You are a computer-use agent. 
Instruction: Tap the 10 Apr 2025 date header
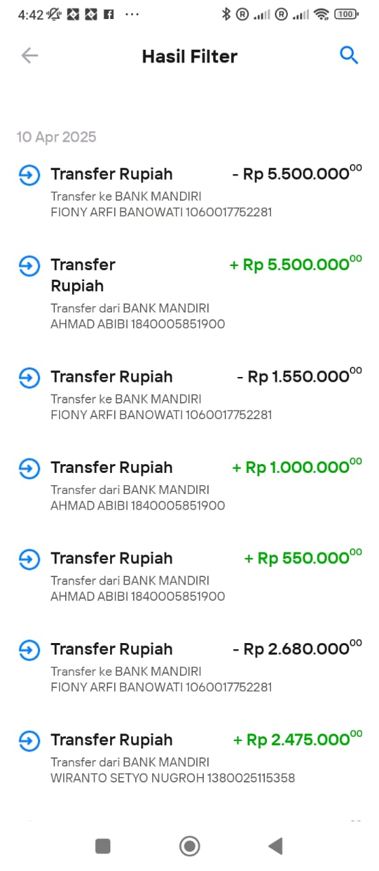pos(56,137)
